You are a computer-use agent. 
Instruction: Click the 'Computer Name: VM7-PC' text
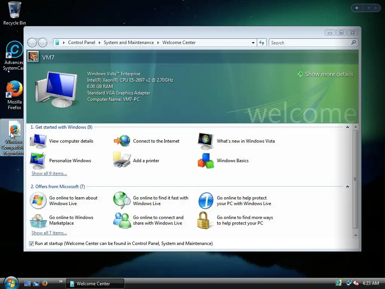coord(113,99)
